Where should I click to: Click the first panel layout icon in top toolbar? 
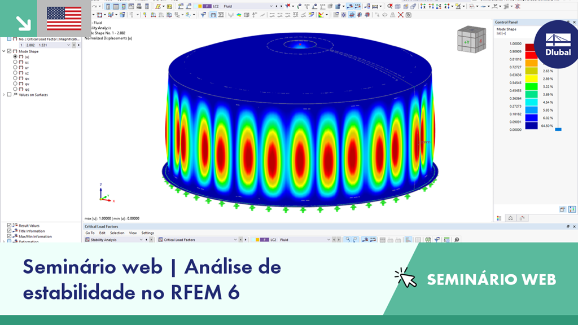(108, 6)
